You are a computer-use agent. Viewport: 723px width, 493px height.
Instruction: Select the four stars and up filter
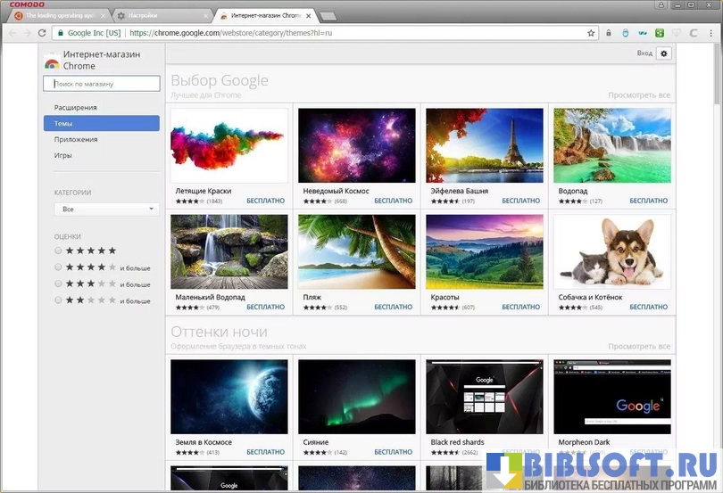[59, 267]
